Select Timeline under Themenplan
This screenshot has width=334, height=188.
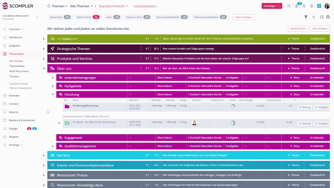click(14, 77)
